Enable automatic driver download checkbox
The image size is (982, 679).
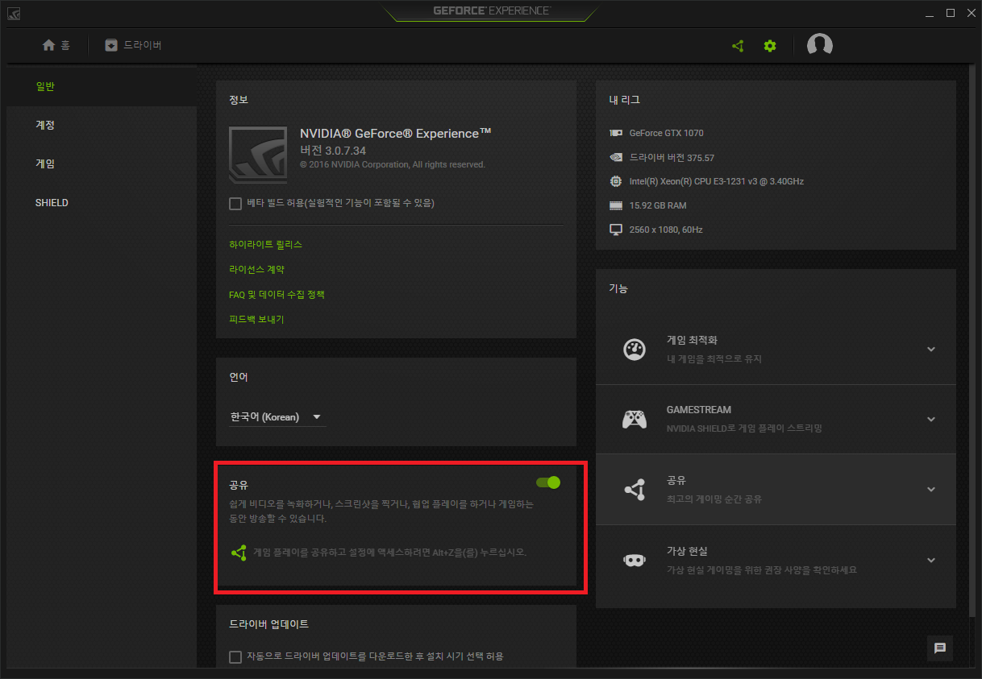235,656
